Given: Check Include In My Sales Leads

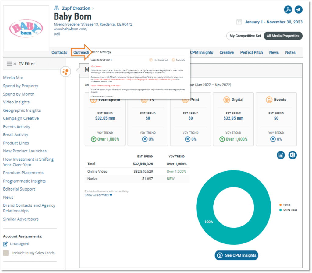Looking at the screenshot, I should (6, 253).
